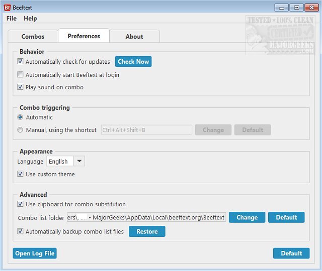Image resolution: width=322 pixels, height=271 pixels.
Task: Select the Automatic combo triggering option
Action: pos(20,117)
